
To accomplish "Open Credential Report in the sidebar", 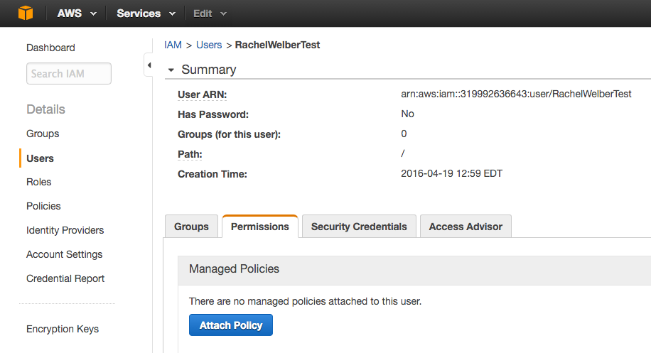I will point(65,278).
